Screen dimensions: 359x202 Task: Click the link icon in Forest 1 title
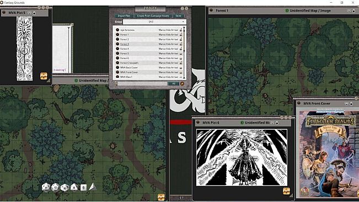(x=211, y=10)
